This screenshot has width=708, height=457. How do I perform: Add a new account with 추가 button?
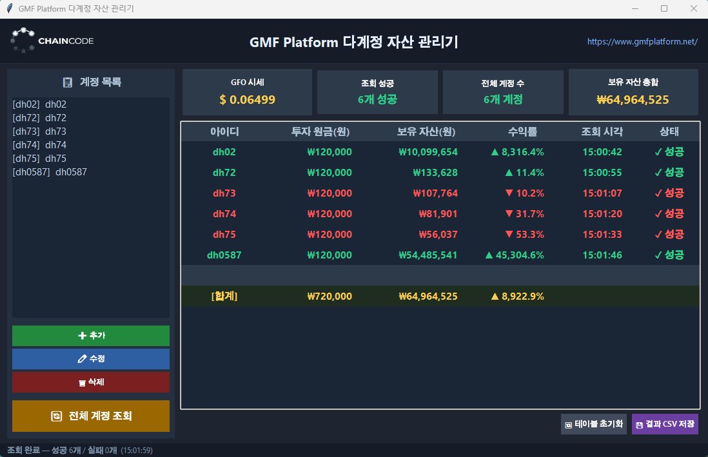click(91, 336)
